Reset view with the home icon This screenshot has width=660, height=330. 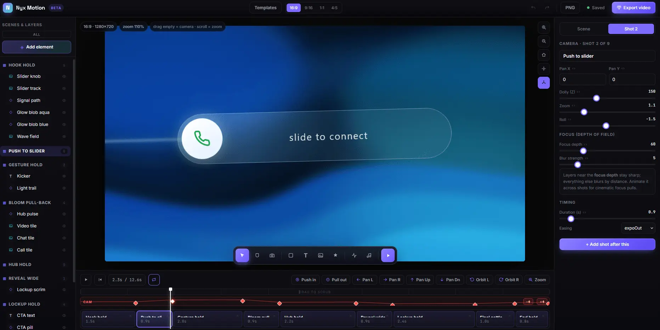(544, 55)
